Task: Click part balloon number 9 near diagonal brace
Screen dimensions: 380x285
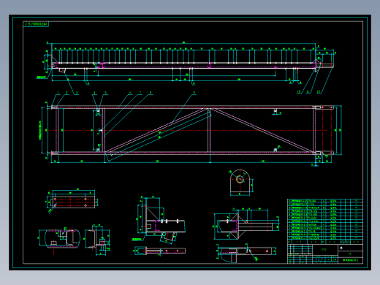Action: pyautogui.click(x=194, y=93)
